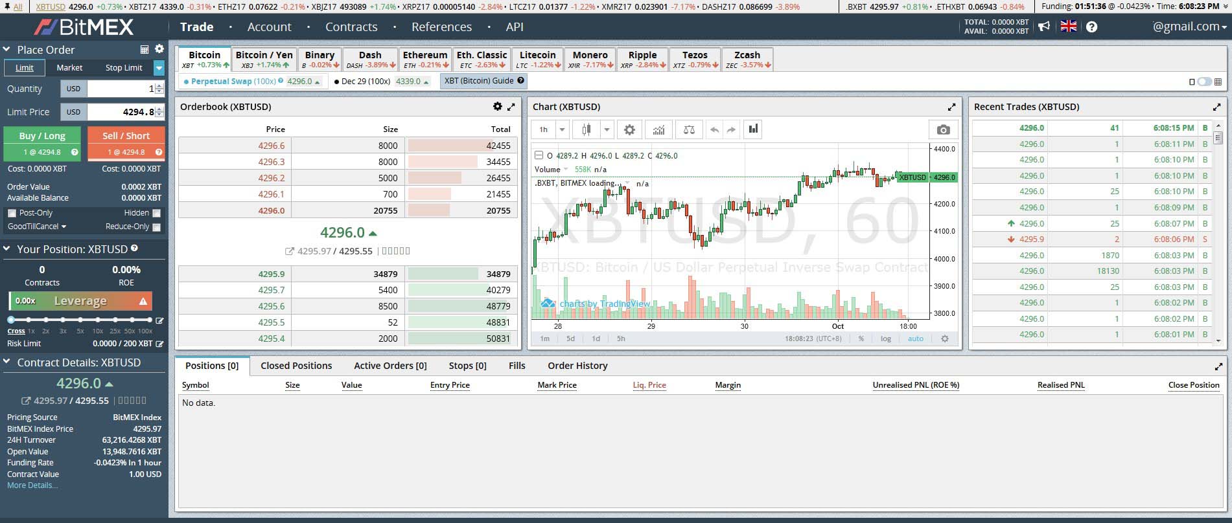Open the gmail.com account dropdown
Viewport: 1232px width, 523px height.
point(1189,27)
